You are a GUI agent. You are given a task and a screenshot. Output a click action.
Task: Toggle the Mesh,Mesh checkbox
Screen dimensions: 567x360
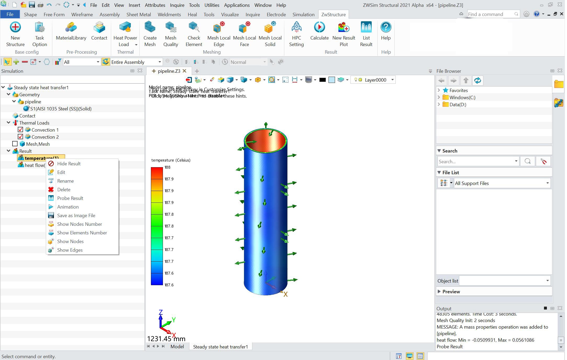tap(15, 143)
